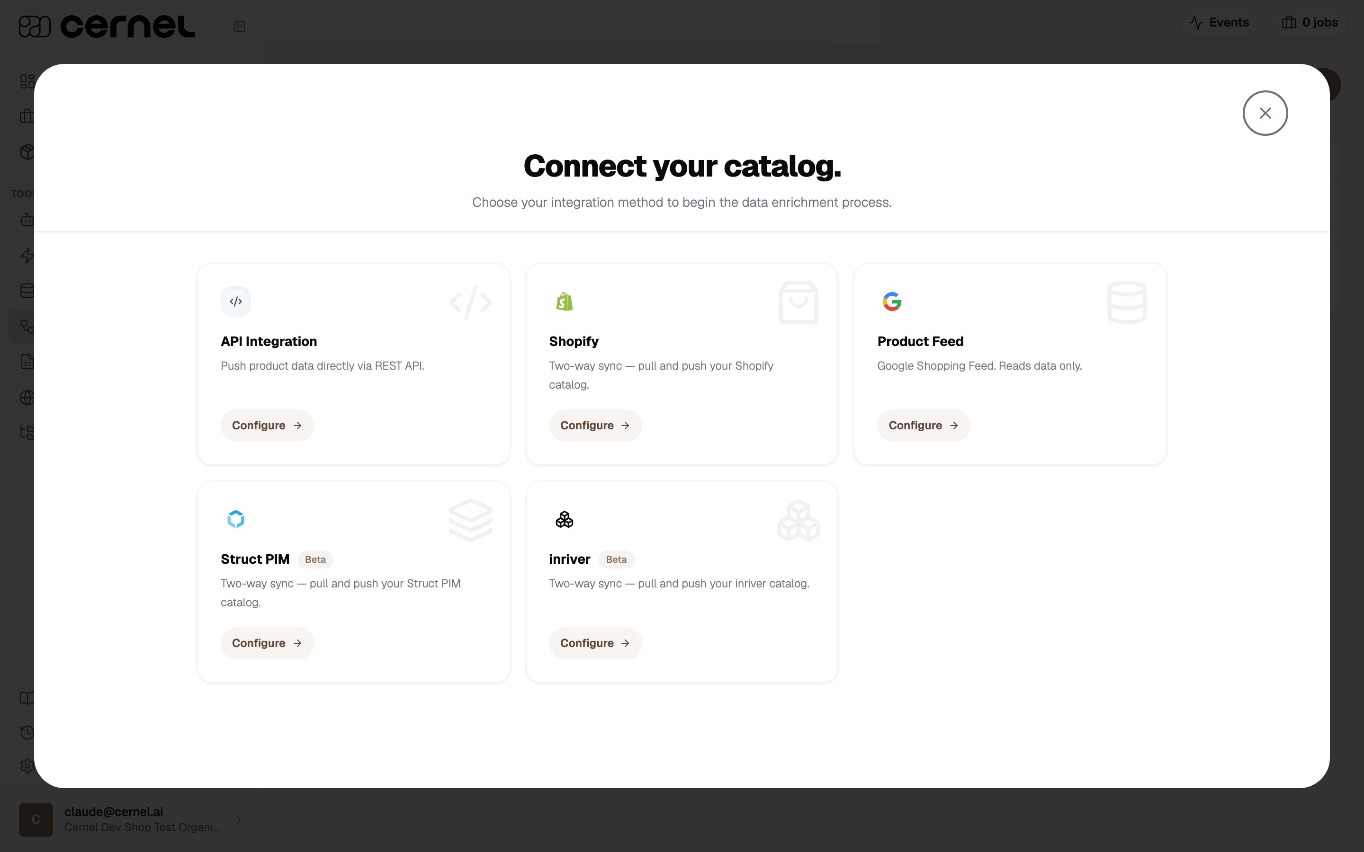
Task: Click the Google logo on Product Feed
Action: click(x=892, y=302)
